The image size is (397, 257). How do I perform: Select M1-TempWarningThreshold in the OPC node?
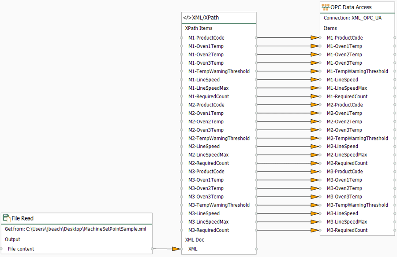click(357, 71)
